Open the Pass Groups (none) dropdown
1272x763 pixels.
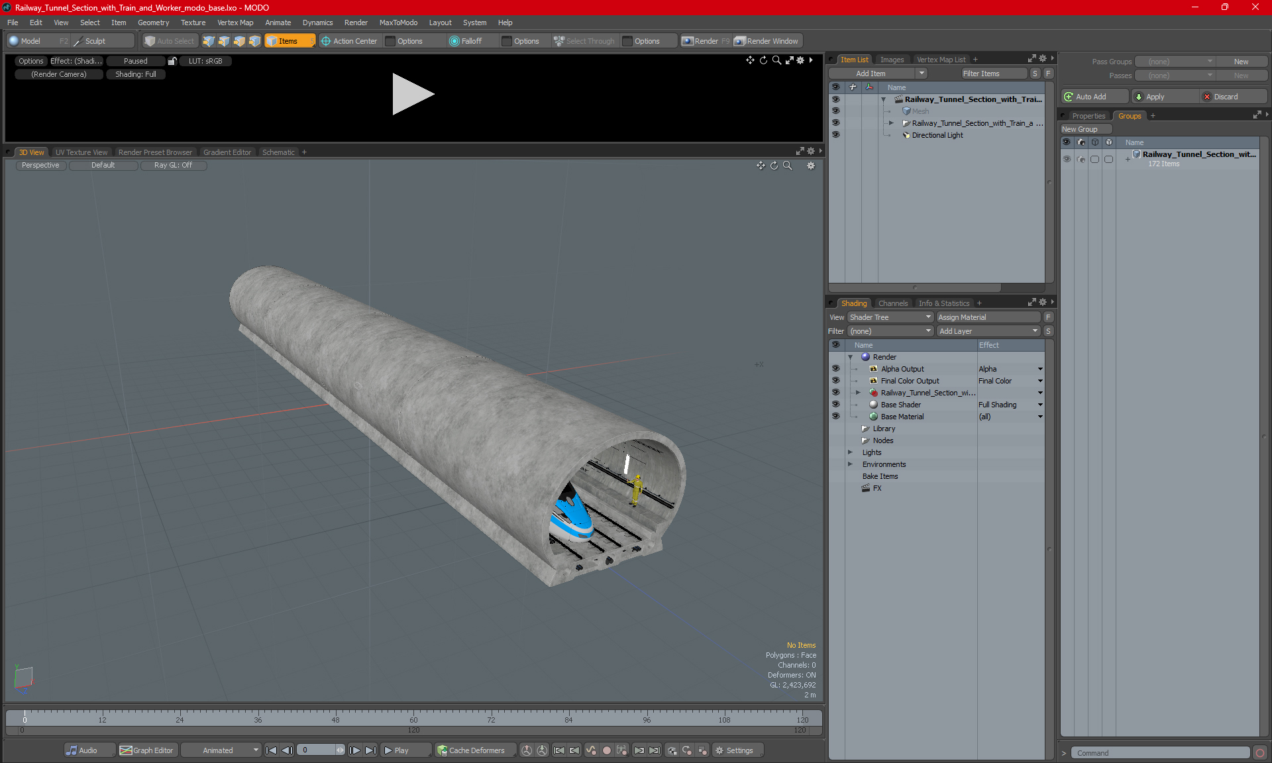coord(1175,62)
